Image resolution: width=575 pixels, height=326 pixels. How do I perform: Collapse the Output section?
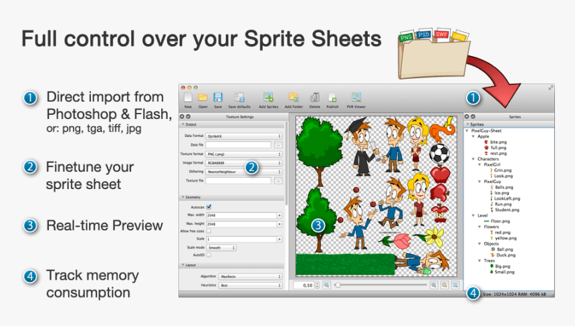coord(183,124)
